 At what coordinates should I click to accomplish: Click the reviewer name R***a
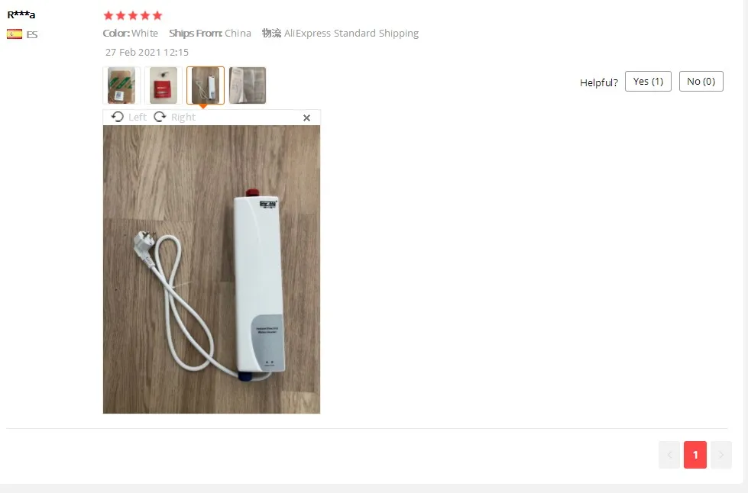(21, 14)
